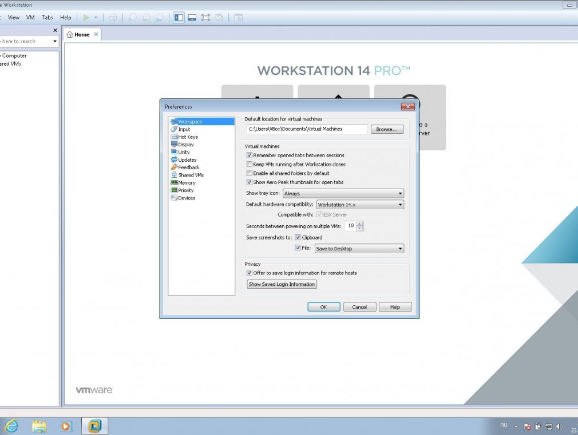
Task: Toggle save screenshots to Clipboard checkbox
Action: 298,237
